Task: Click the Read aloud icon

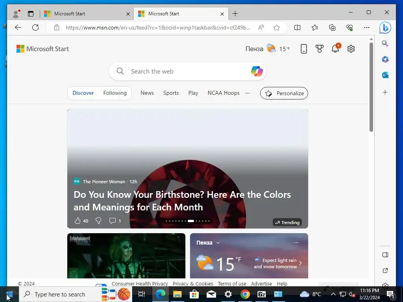Action: point(261,28)
